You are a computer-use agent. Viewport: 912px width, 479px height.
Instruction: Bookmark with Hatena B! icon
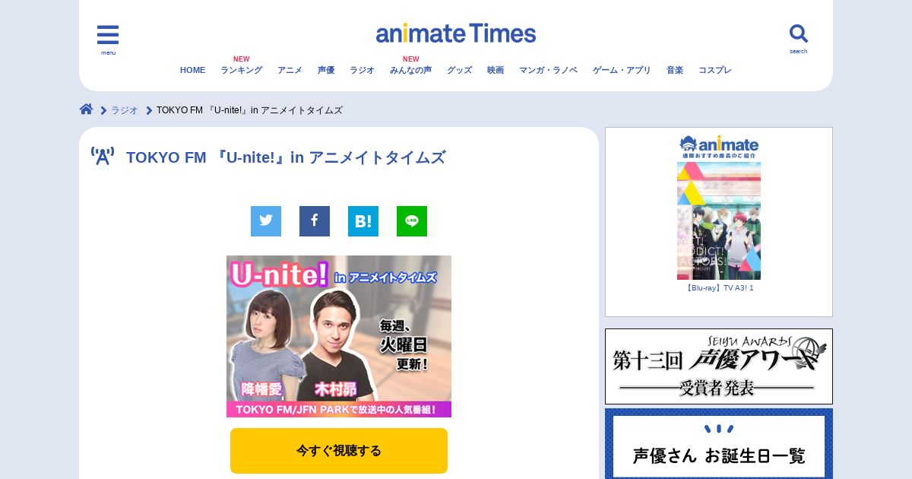tap(363, 221)
